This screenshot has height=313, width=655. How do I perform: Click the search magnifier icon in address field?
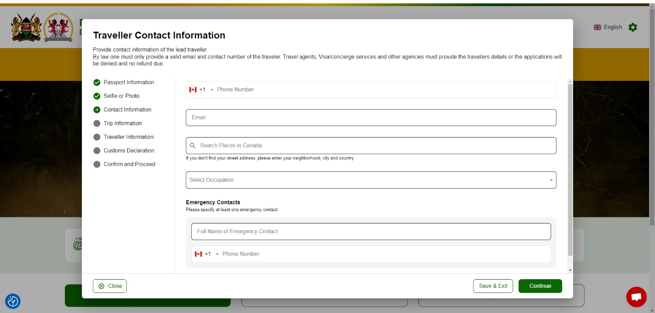(x=193, y=146)
